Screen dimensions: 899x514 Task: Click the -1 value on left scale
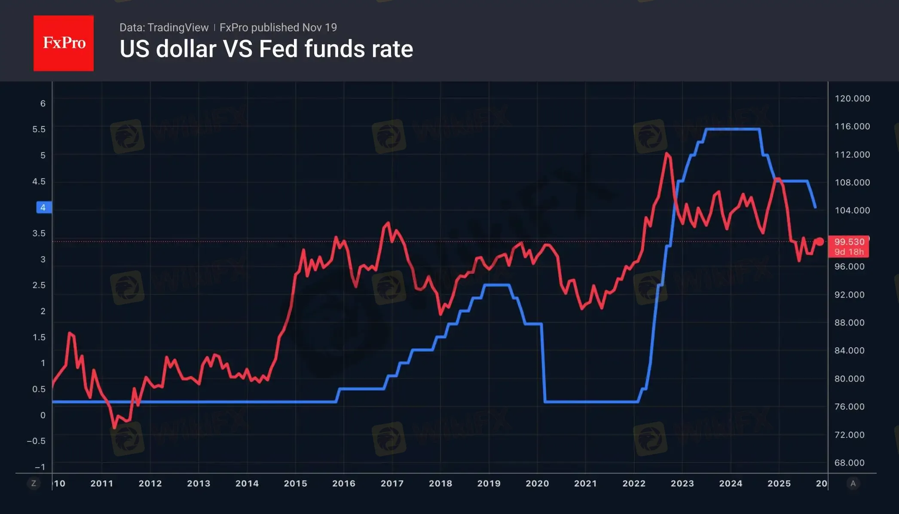[40, 467]
